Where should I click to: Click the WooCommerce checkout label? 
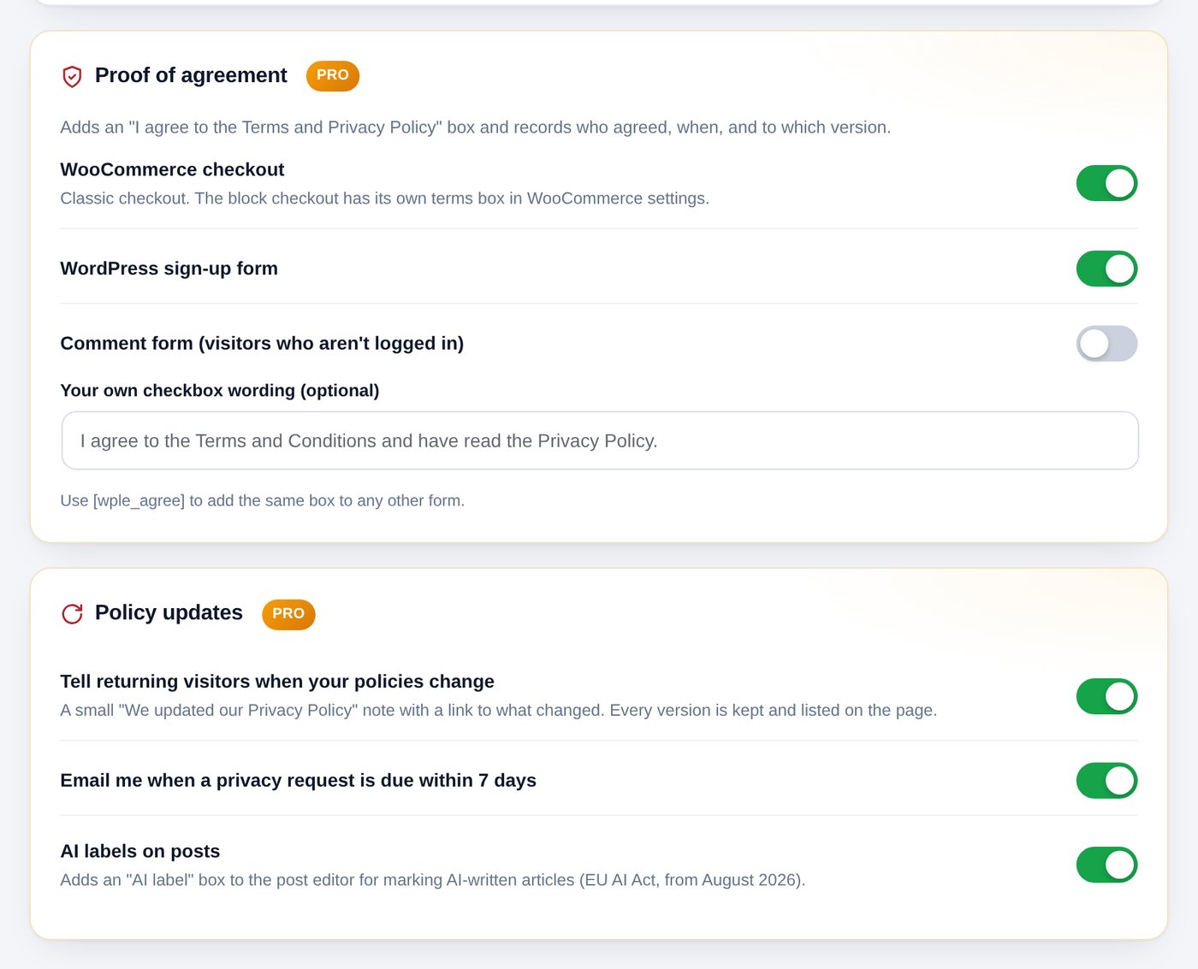(x=172, y=169)
